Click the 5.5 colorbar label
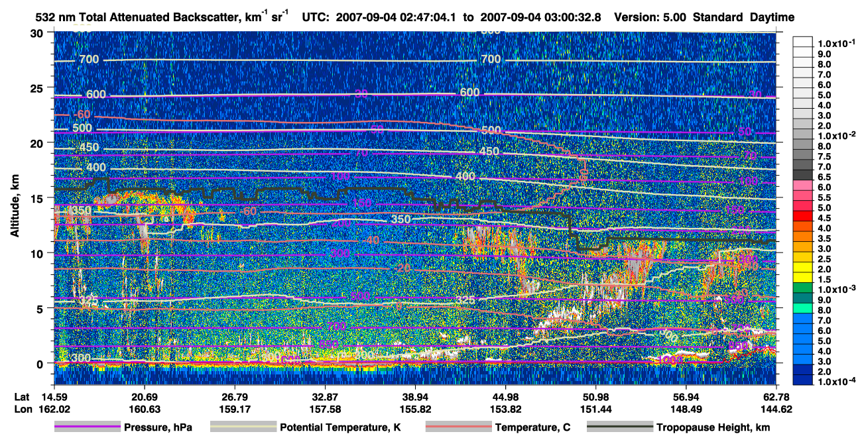This screenshot has width=862, height=442. (x=824, y=197)
